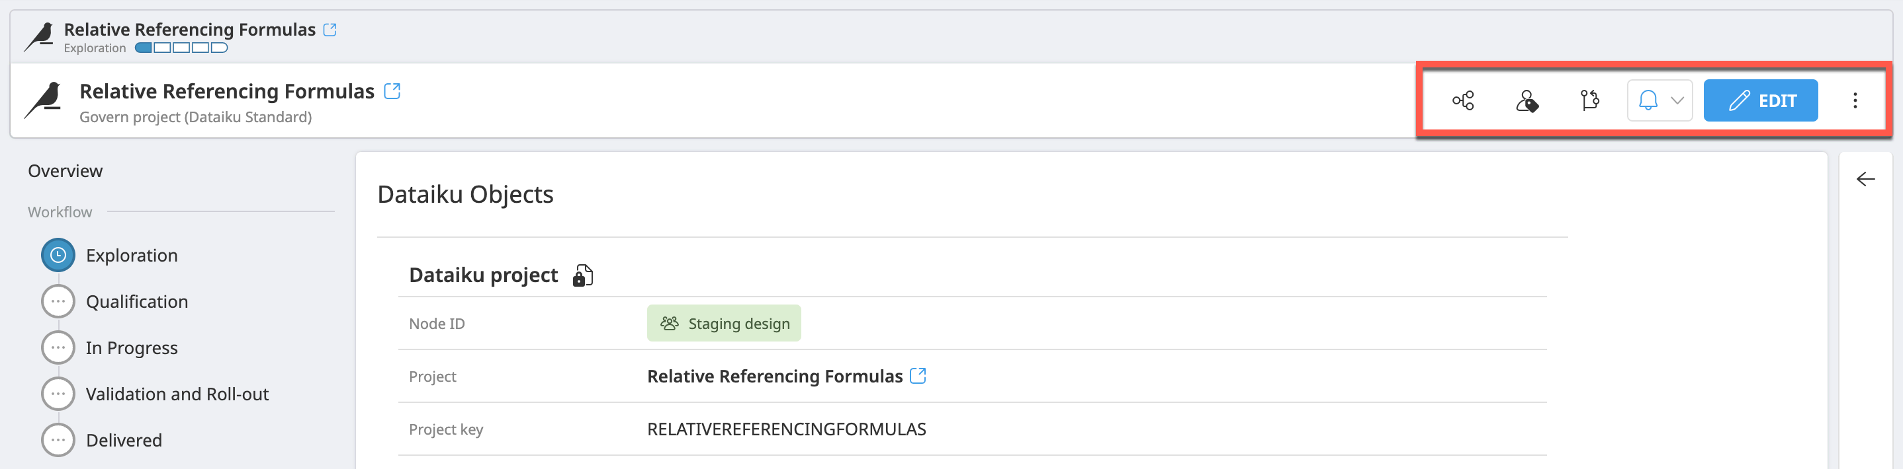
Task: Click the In Progress pending status circle
Action: 58,348
